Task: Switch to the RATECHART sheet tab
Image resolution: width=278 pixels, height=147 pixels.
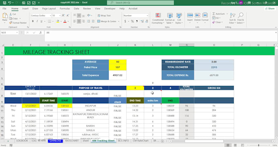Action: [72, 140]
